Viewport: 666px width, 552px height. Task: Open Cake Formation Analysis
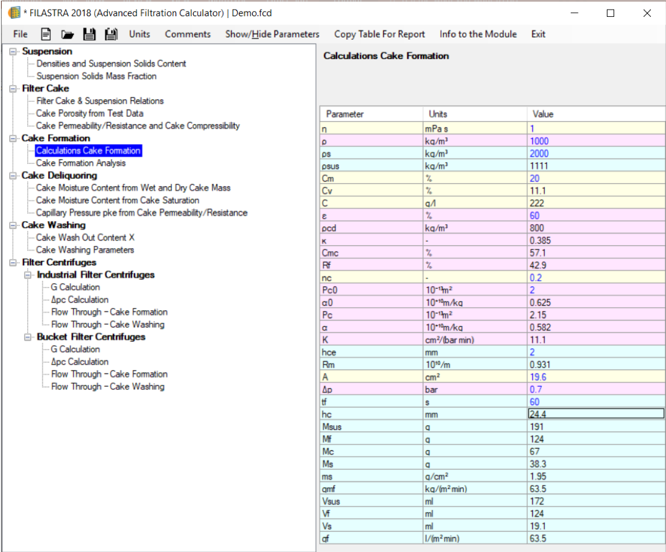coord(81,163)
